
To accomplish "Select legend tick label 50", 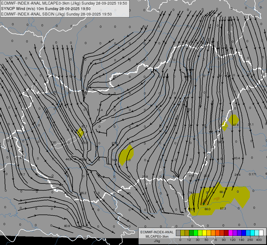I will [206, 240].
